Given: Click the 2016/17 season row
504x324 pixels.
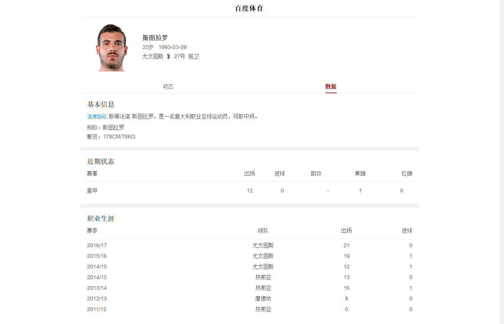Looking at the screenshot, I should tap(97, 245).
